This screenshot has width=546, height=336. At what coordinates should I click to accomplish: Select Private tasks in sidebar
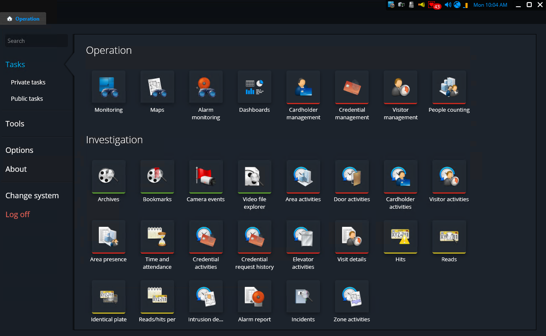pyautogui.click(x=28, y=82)
